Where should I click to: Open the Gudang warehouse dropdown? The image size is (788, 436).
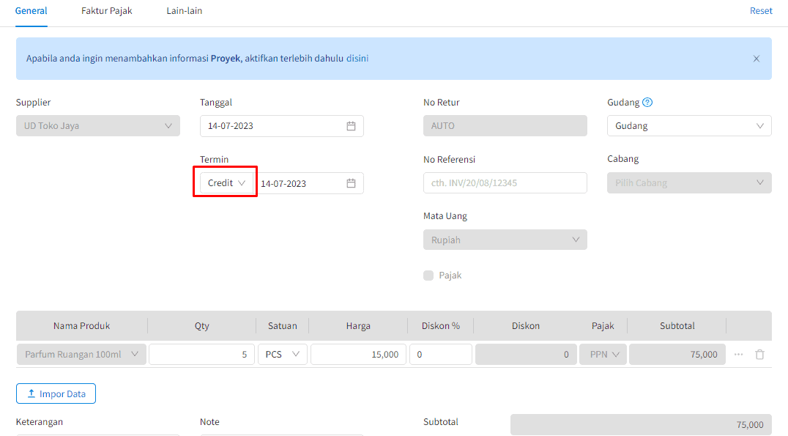pos(688,126)
